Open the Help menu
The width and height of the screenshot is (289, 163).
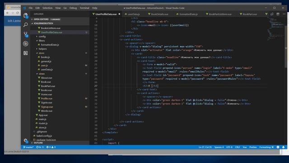click(94, 8)
